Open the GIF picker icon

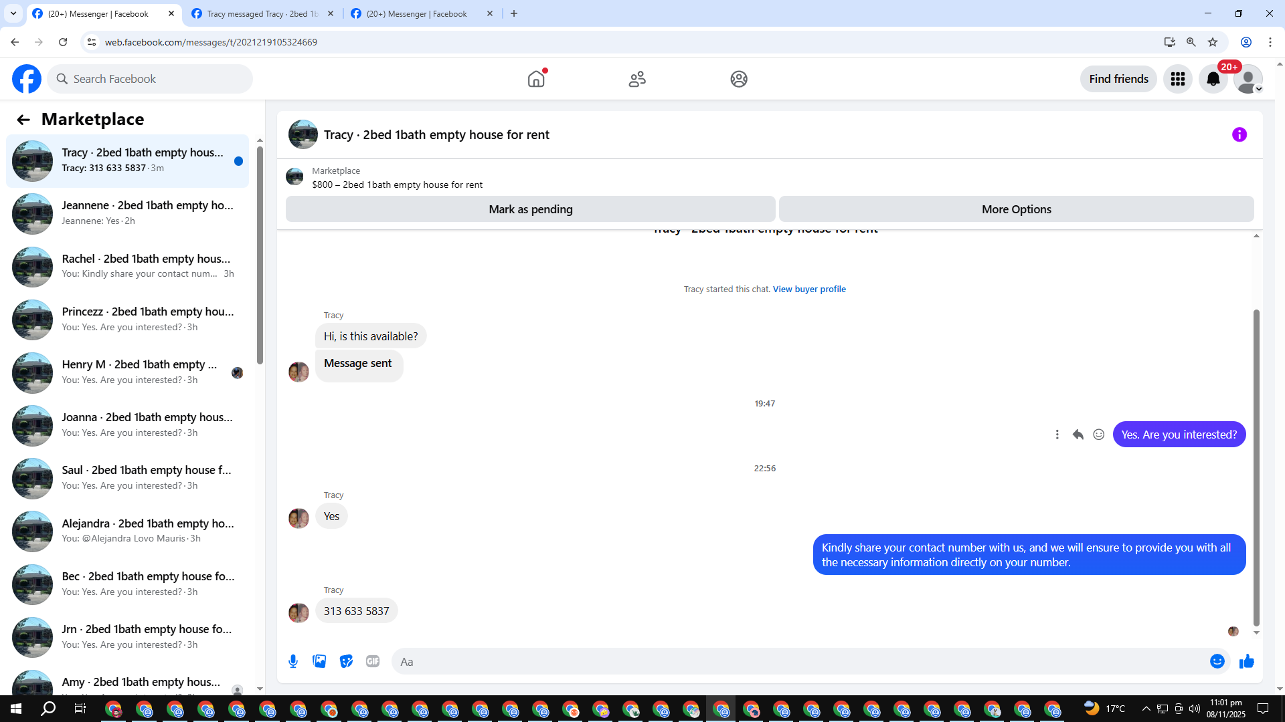(x=373, y=662)
